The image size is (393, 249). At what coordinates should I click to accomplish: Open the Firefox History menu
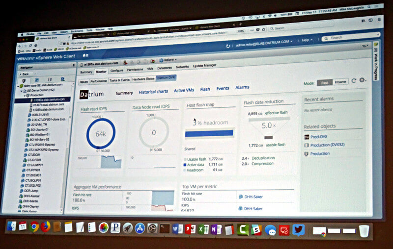(x=63, y=32)
